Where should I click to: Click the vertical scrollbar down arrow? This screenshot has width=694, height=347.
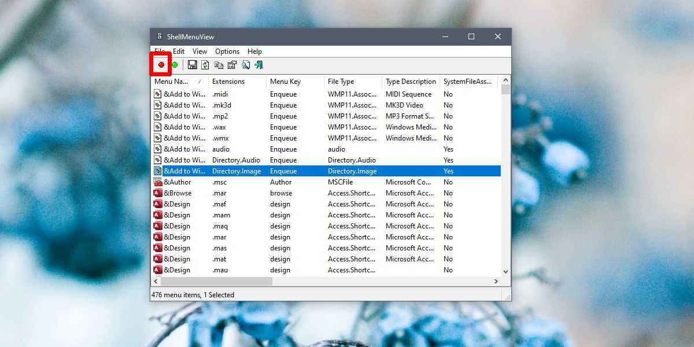point(505,271)
